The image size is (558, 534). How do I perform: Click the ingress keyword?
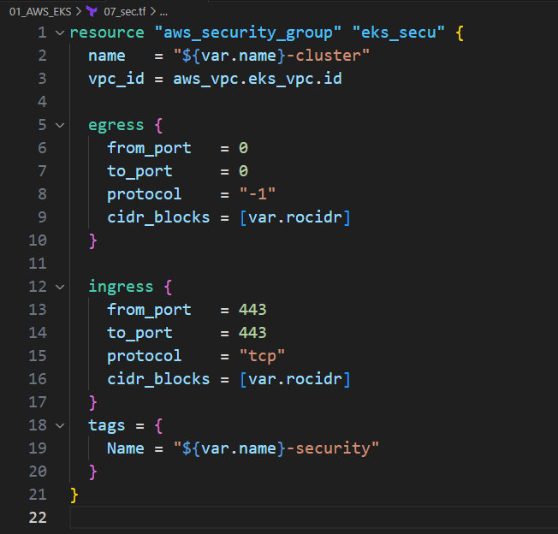pyautogui.click(x=121, y=287)
